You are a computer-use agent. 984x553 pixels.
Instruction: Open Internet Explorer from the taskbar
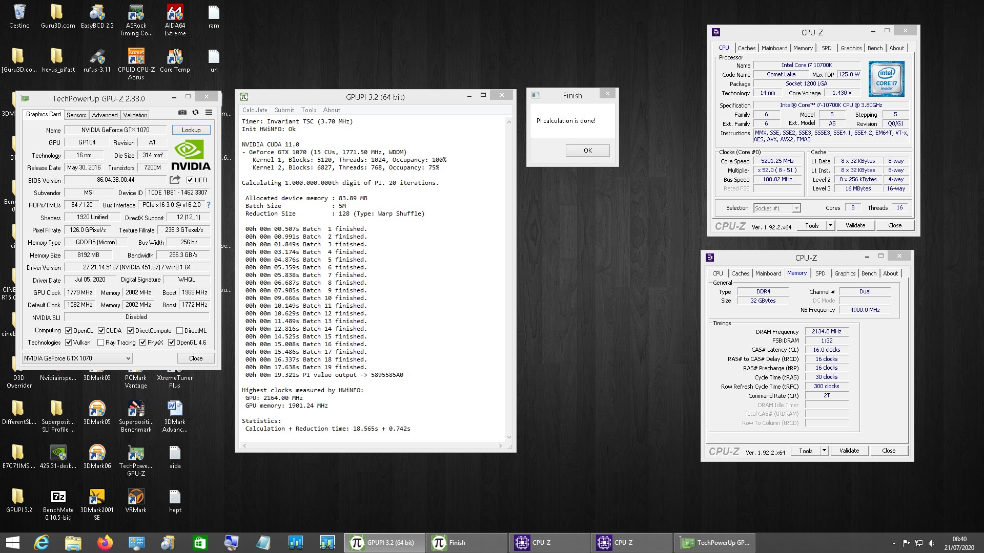[x=42, y=543]
